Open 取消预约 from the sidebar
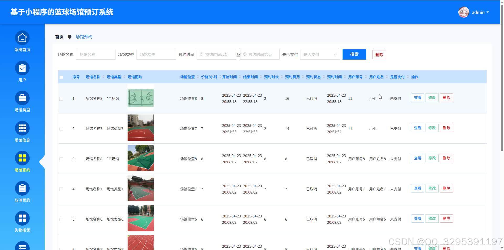This screenshot has width=504, height=250. coord(22,191)
